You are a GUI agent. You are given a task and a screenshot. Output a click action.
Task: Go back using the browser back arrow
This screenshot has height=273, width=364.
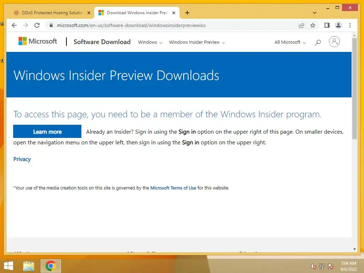click(14, 25)
